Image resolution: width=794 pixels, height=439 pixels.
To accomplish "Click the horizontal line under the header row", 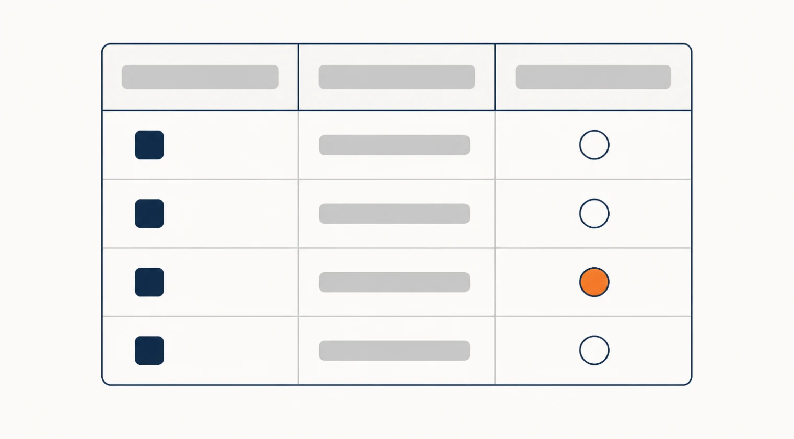I will click(396, 110).
